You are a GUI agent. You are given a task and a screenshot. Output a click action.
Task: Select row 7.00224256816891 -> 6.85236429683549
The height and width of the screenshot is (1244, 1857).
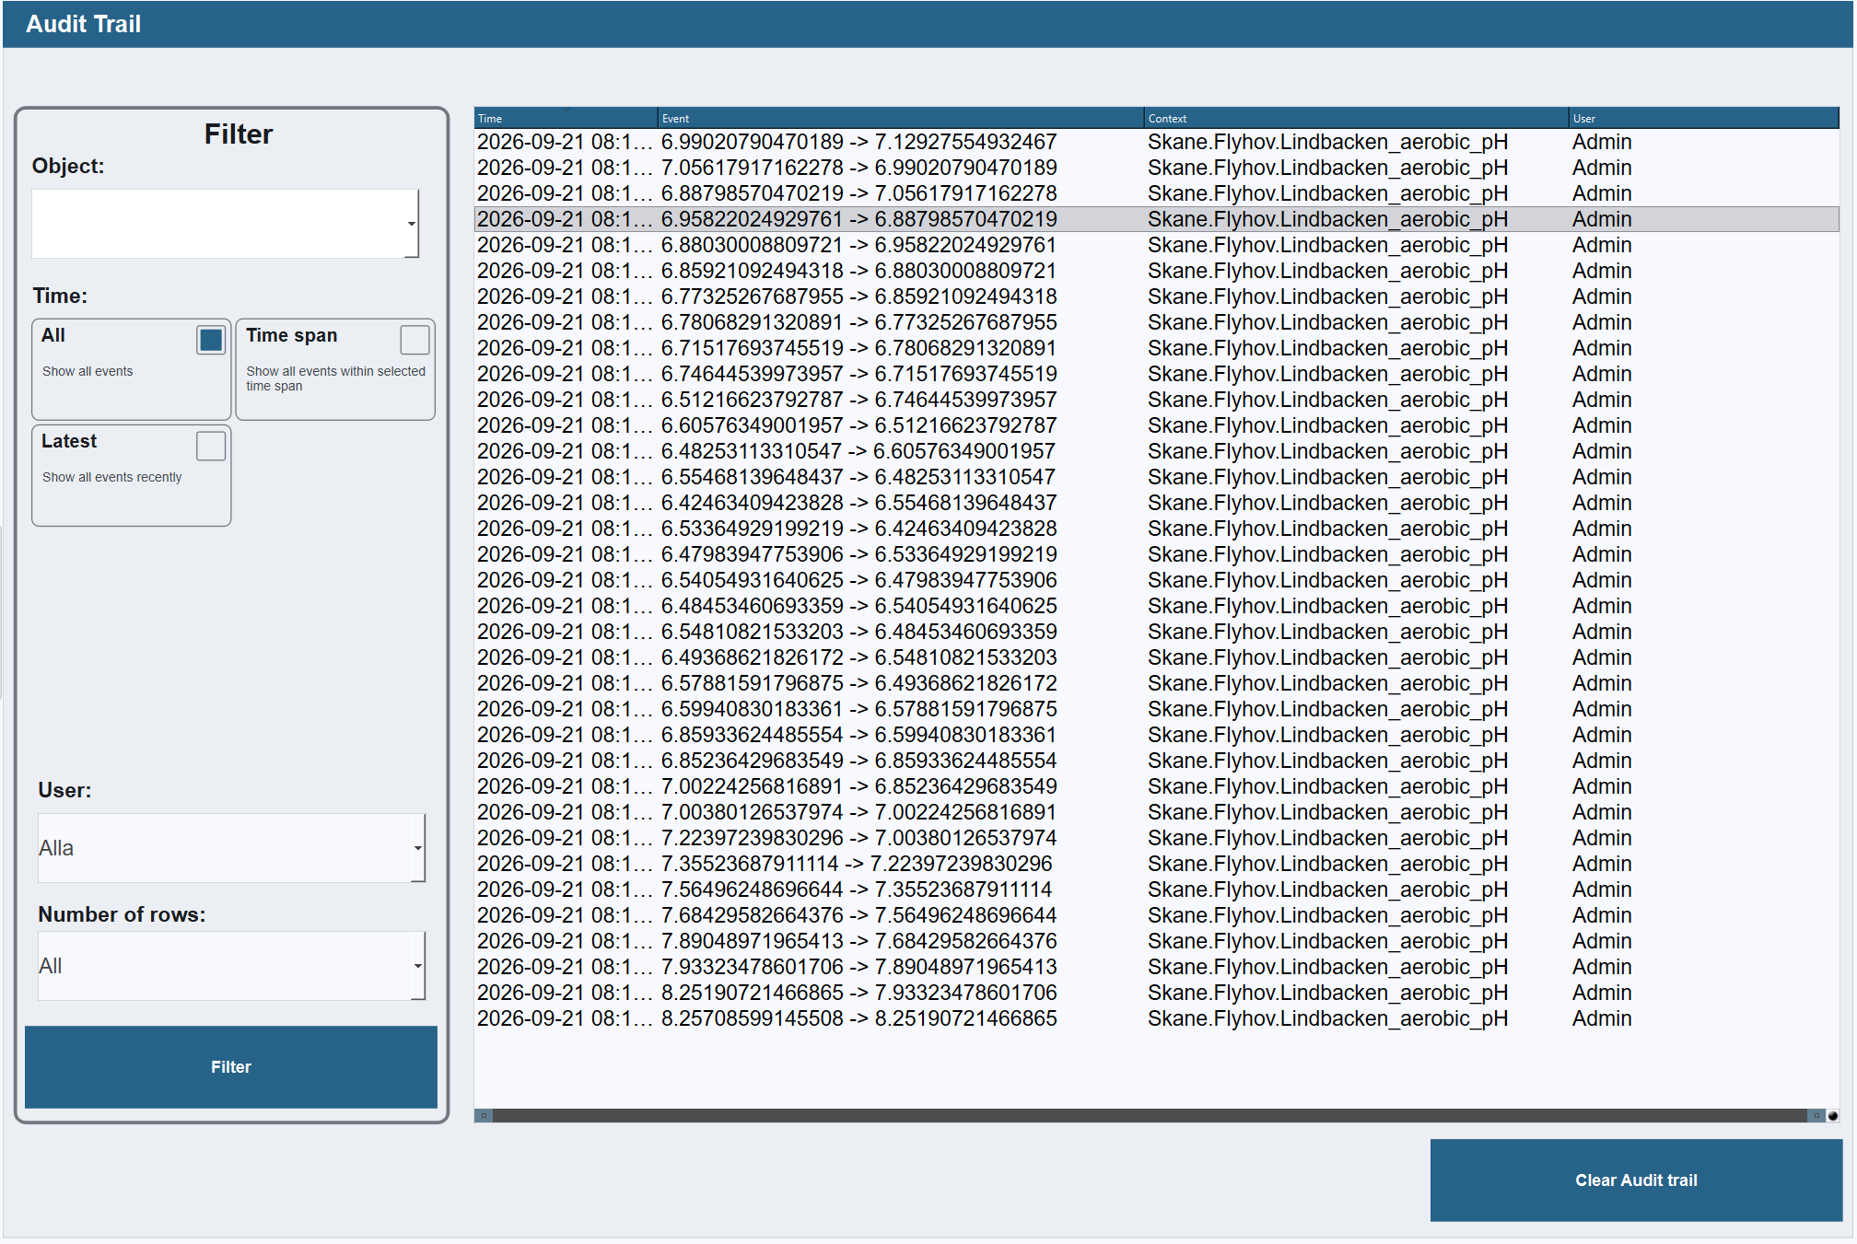click(1157, 786)
